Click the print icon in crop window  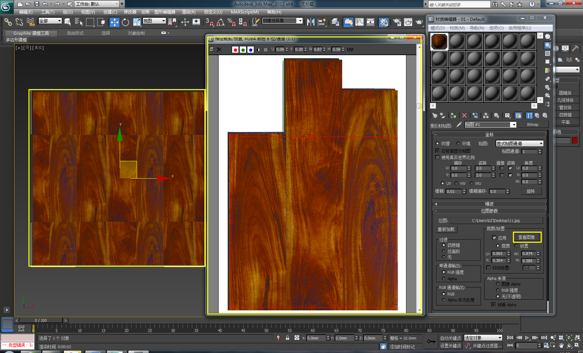(212, 50)
